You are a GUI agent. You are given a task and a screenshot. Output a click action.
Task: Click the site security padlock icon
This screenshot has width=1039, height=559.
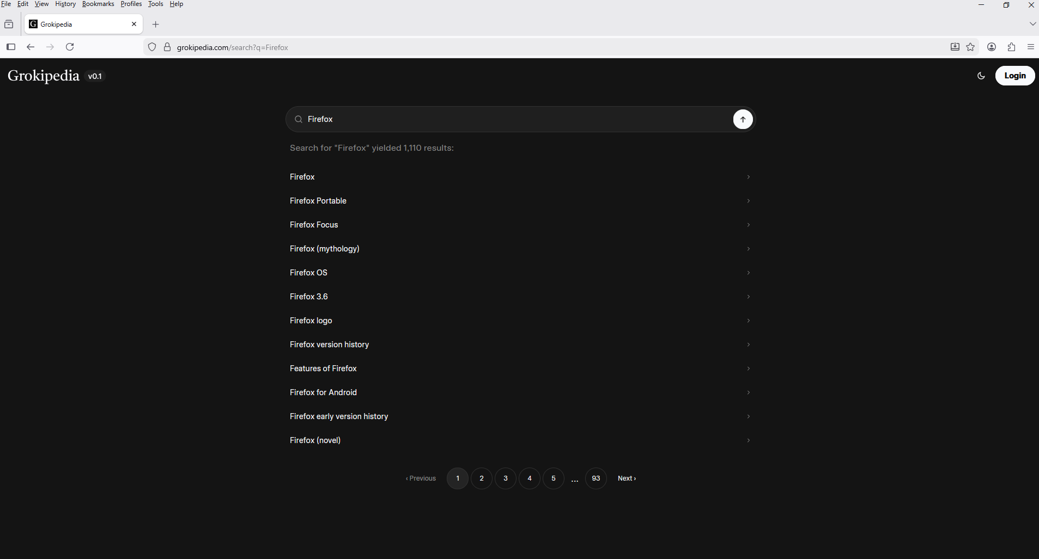tap(167, 47)
